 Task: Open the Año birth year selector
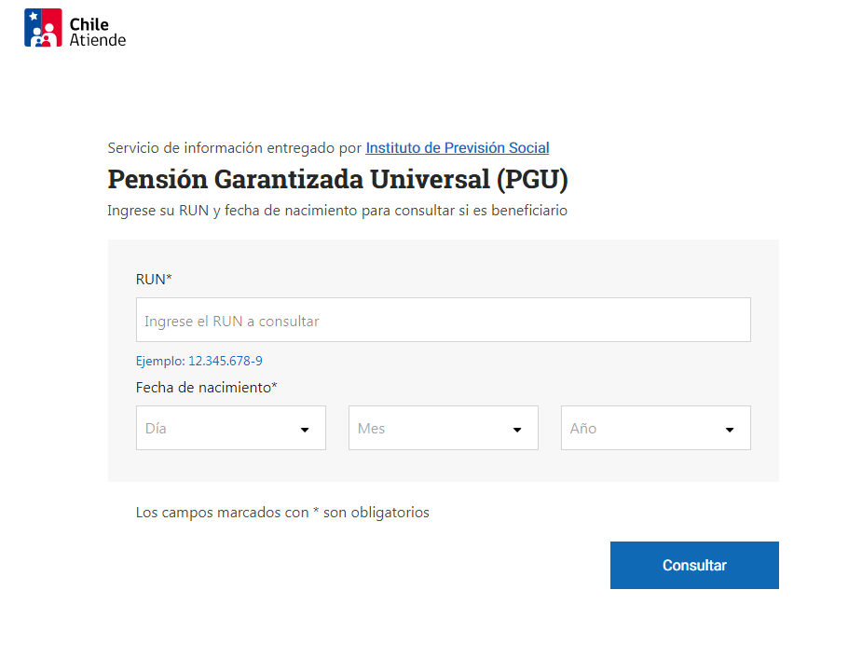tap(644, 429)
